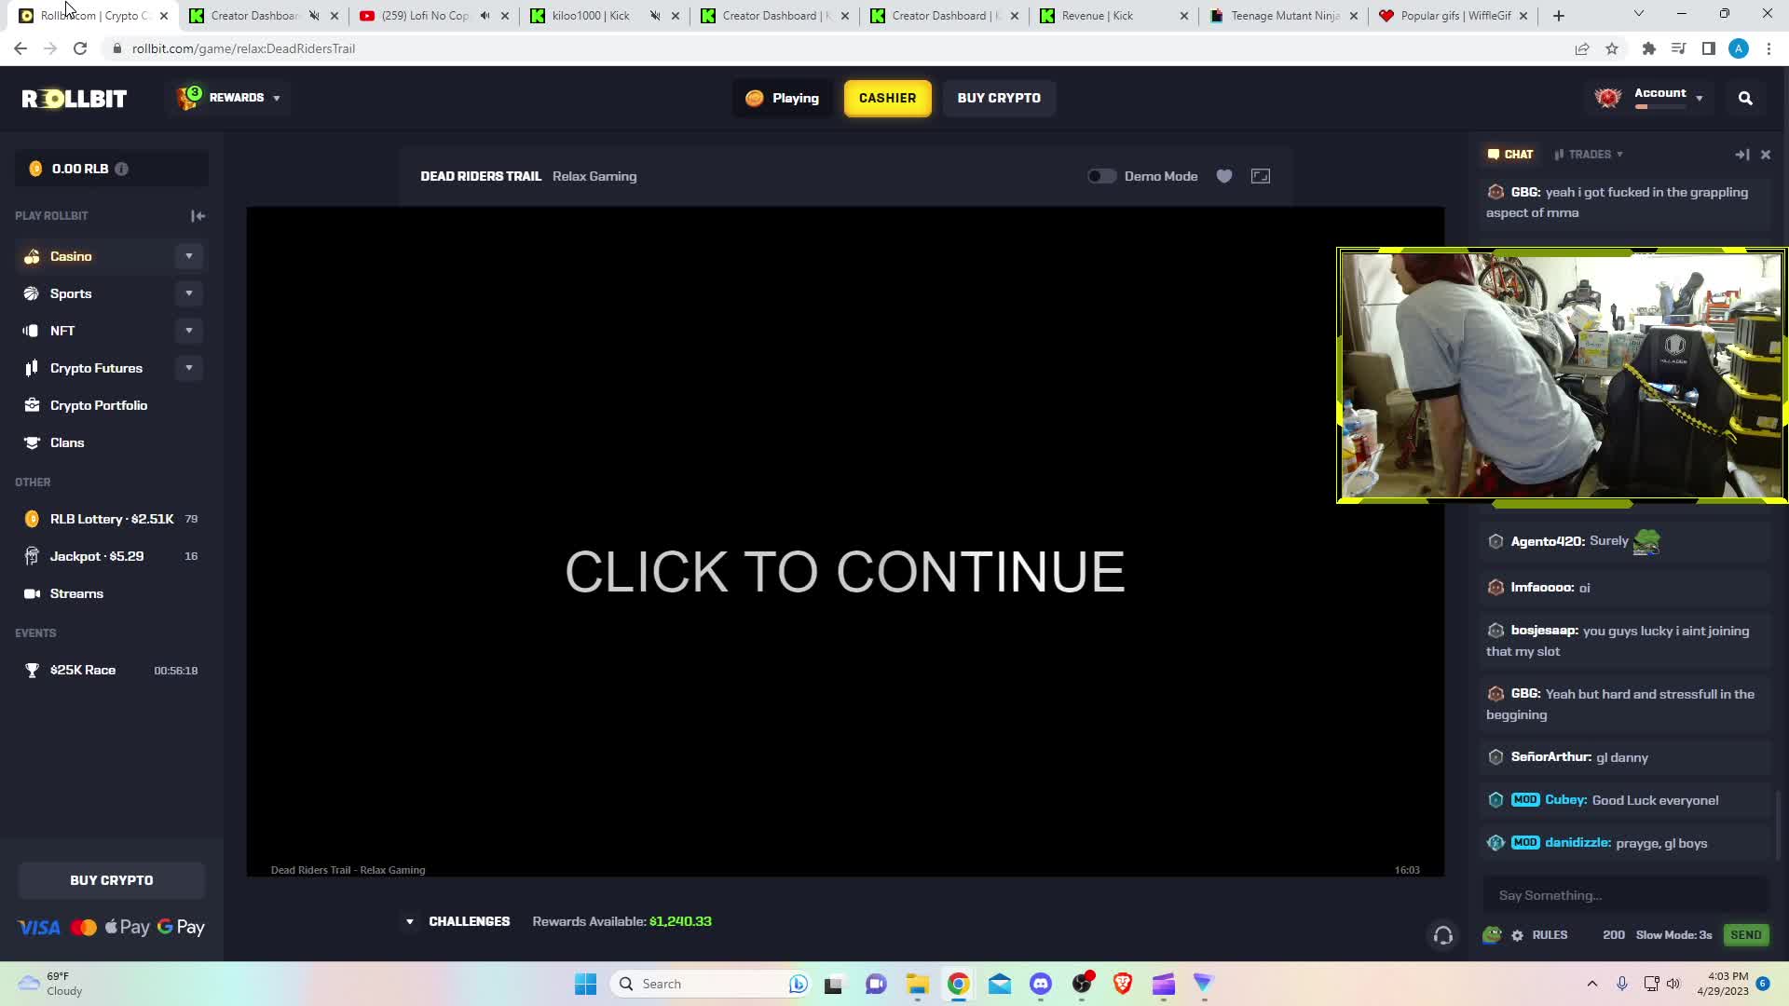Image resolution: width=1789 pixels, height=1006 pixels.
Task: Switch to the Trades tab
Action: (1589, 155)
